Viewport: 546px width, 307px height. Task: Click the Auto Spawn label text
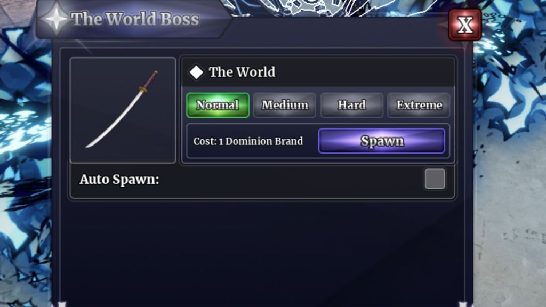coord(119,180)
